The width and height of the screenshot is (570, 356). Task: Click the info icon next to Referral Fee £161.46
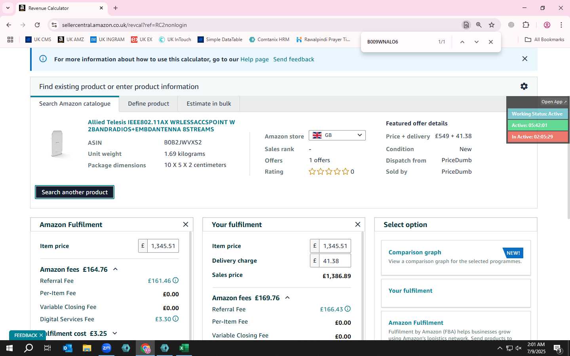176,280
